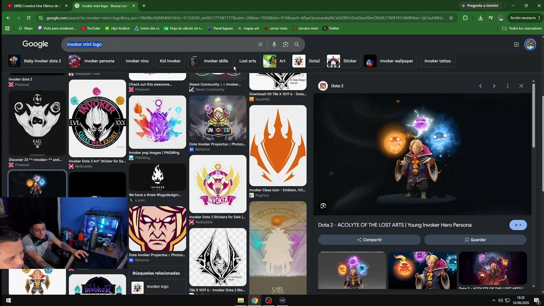Image resolution: width=544 pixels, height=306 pixels.
Task: Open the orange Invoker Class Icon image
Action: pyautogui.click(x=278, y=146)
